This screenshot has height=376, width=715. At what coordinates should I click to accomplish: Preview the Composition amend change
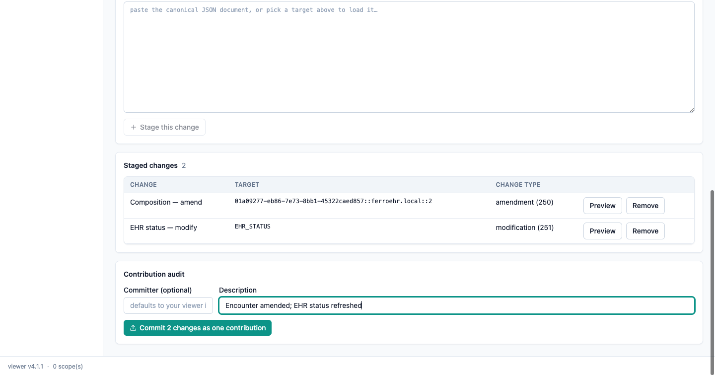(602, 206)
